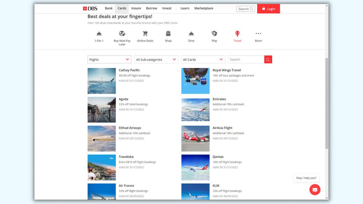
Task: Click the magnifier in the header search box
Action: pyautogui.click(x=251, y=9)
